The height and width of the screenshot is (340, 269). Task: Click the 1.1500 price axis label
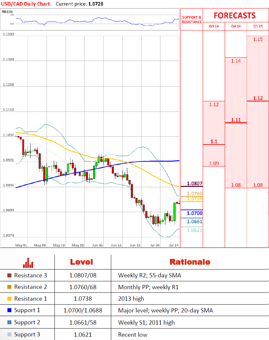[9, 34]
